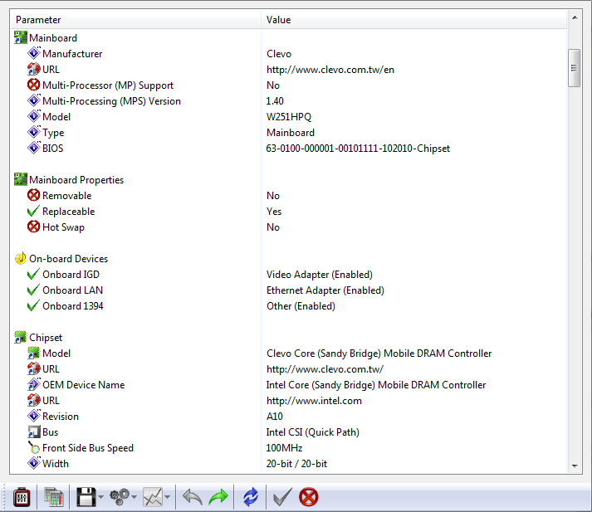This screenshot has width=592, height=512.
Task: Click Other (Enabled) value
Action: tap(301, 306)
